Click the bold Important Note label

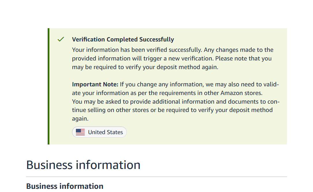tap(95, 84)
